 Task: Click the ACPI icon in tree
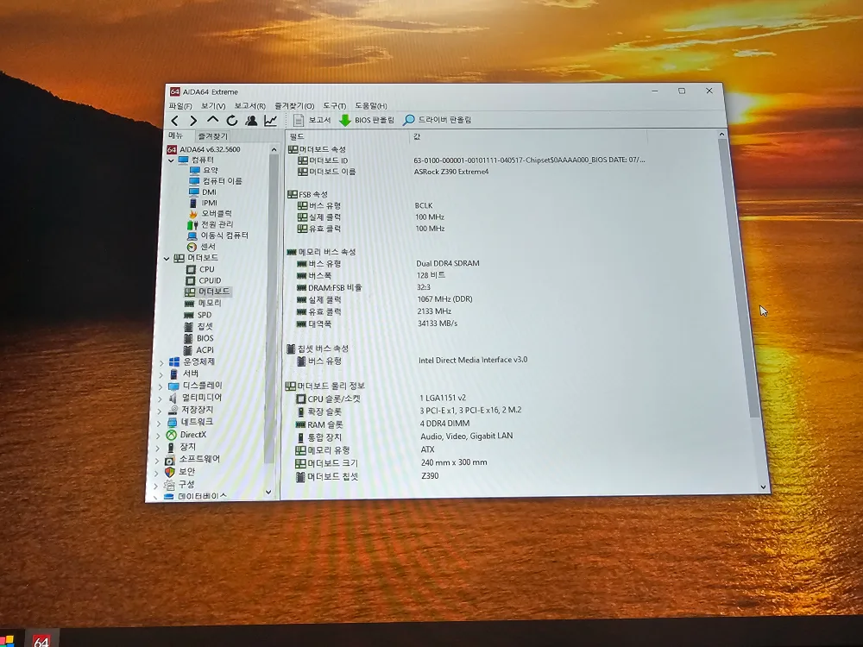point(187,350)
